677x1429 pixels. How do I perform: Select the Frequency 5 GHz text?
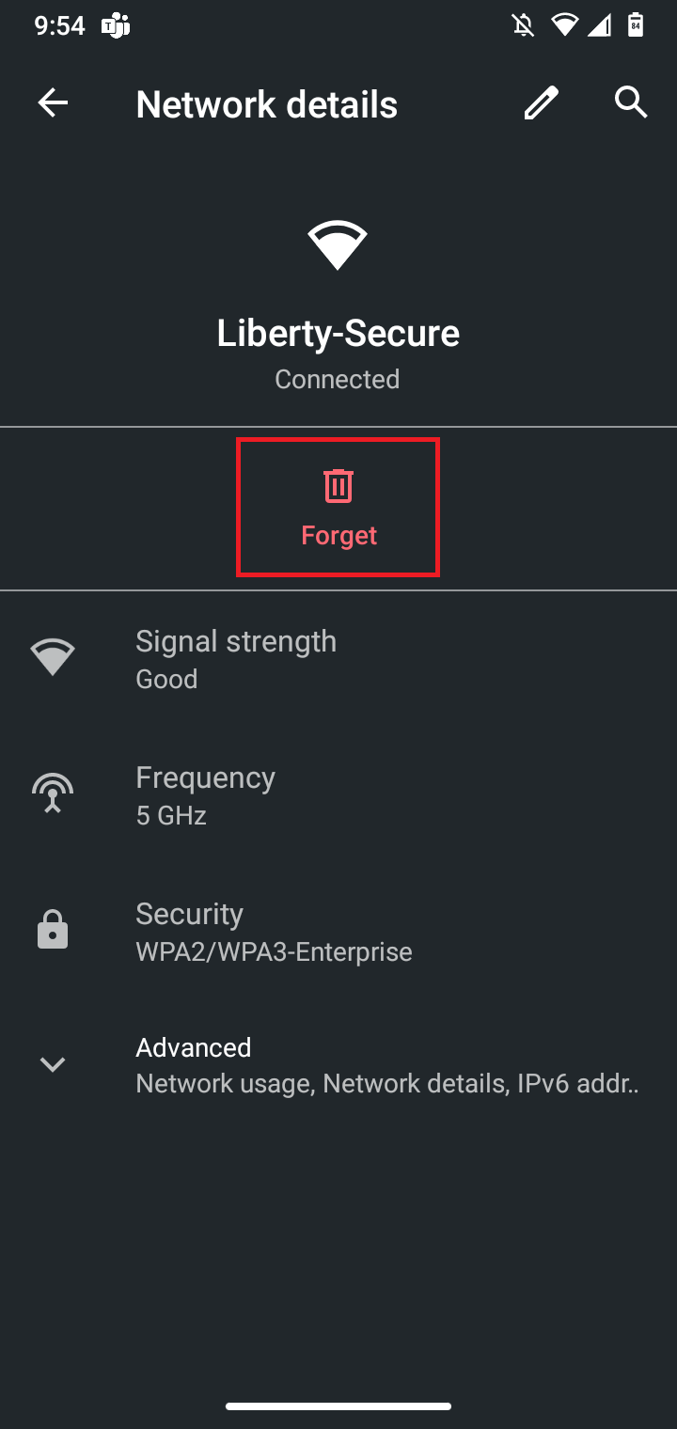[171, 815]
